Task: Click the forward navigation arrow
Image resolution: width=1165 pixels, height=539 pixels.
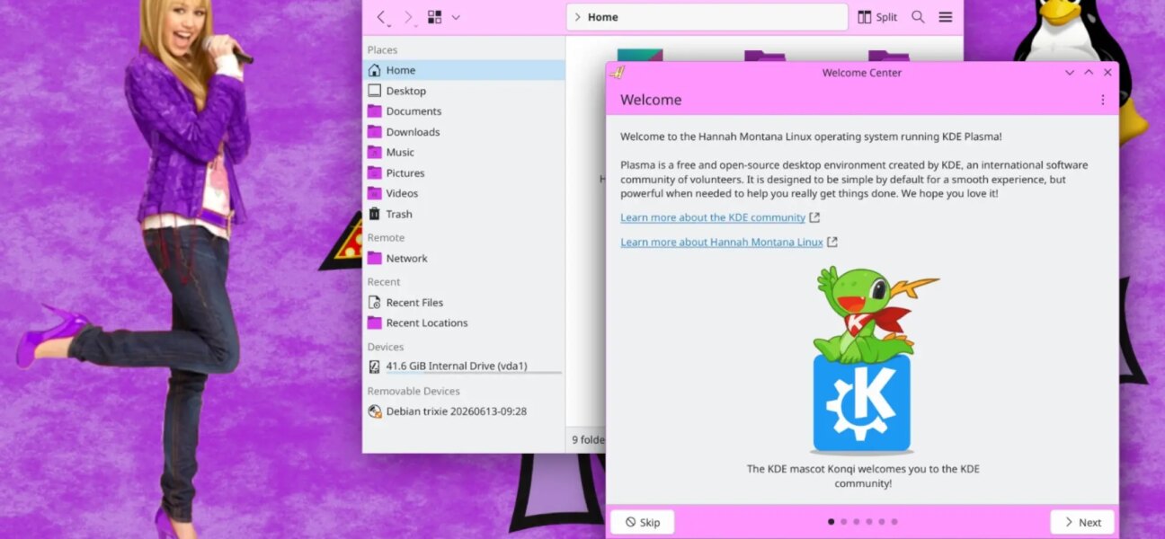Action: [x=408, y=17]
